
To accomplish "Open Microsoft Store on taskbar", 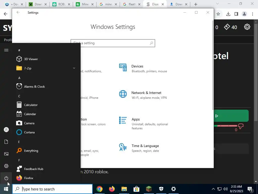I will [x=136, y=189].
